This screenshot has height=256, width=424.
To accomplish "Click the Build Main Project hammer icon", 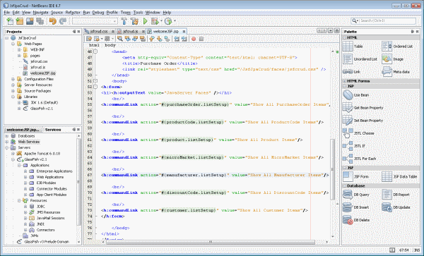I will 124,21.
